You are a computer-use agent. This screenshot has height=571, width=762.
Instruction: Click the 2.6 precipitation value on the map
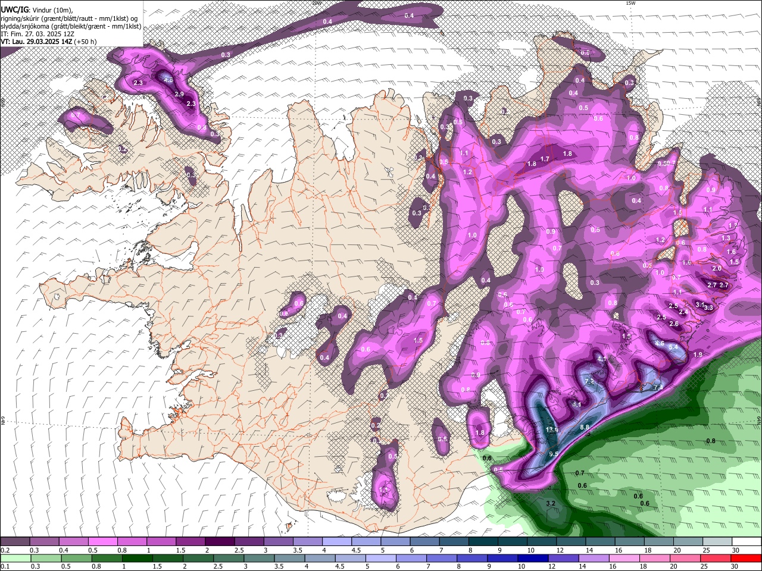pos(674,324)
